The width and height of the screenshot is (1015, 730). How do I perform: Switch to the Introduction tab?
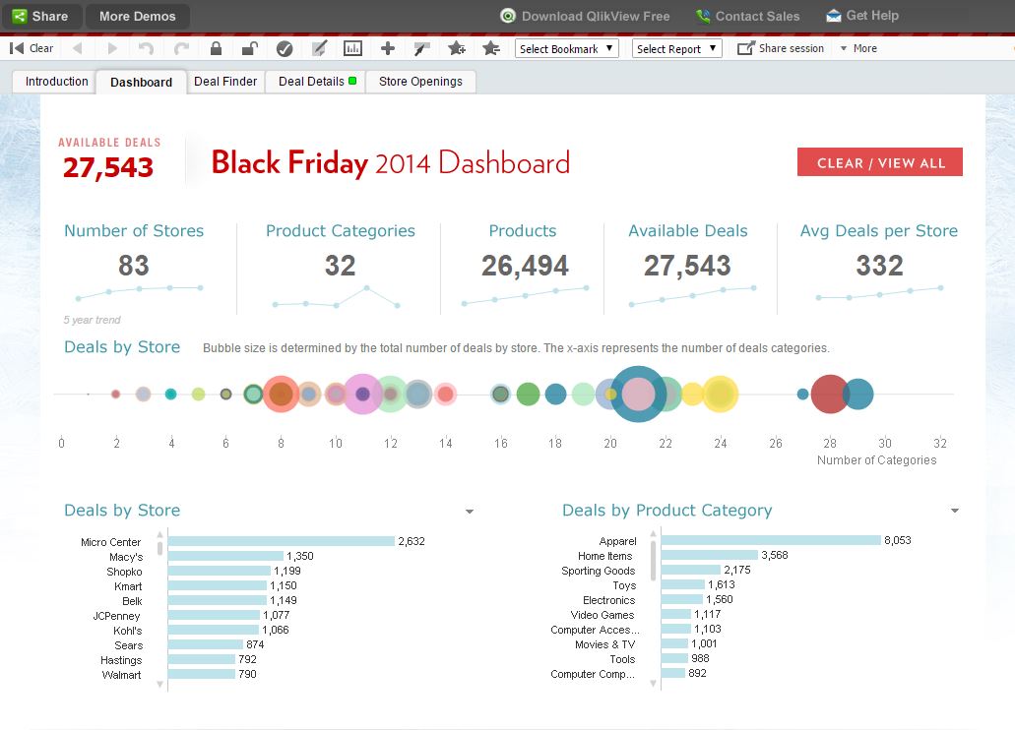[x=56, y=82]
